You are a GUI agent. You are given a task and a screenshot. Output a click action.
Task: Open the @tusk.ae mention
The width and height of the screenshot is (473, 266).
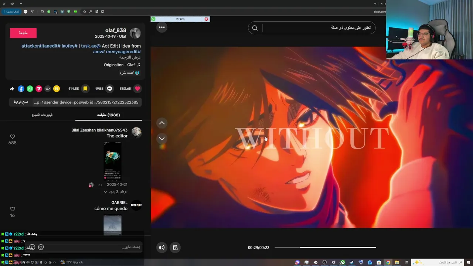coord(91,46)
